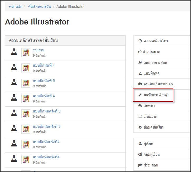Screen dimensions: 191x172
Task: Click the book icon for เอกสารการสอน
Action: 140,62
